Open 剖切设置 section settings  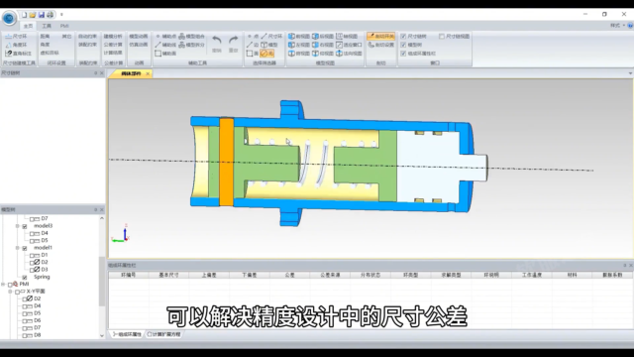click(x=380, y=45)
